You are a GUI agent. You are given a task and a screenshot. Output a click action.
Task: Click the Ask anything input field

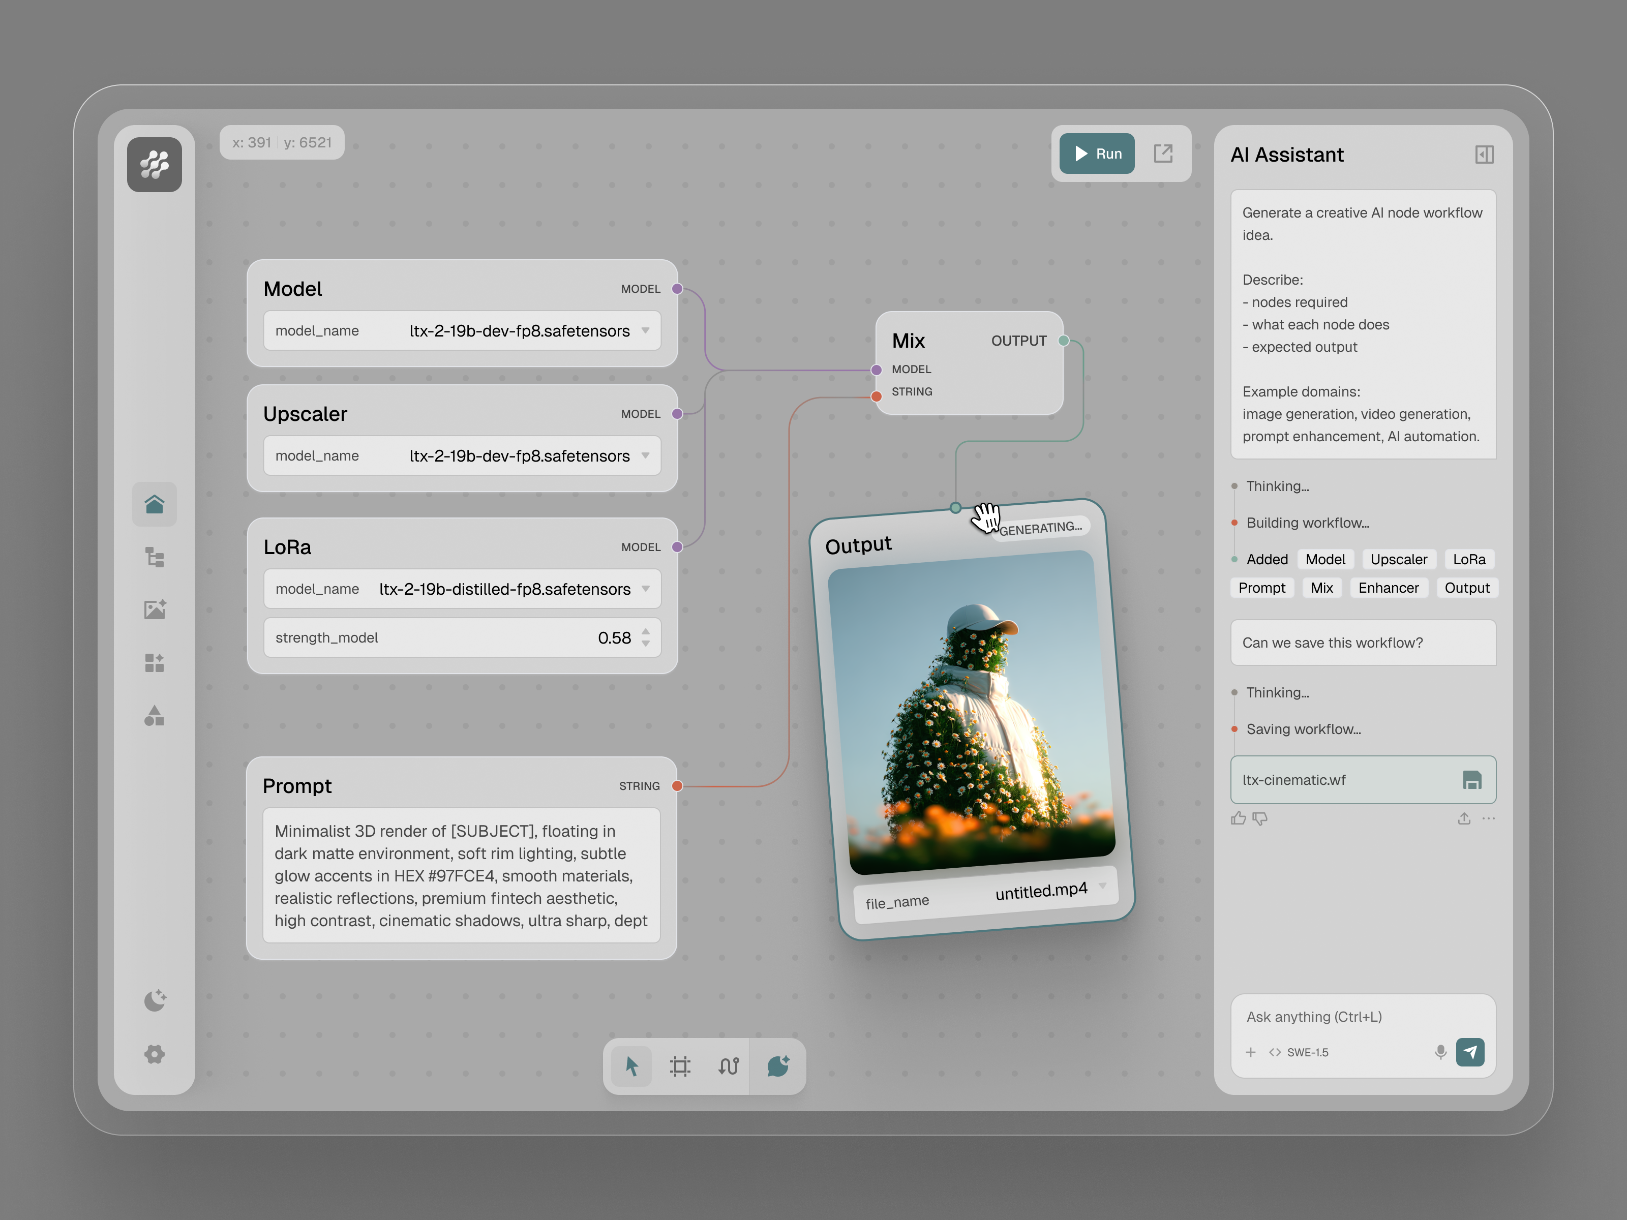point(1339,1017)
